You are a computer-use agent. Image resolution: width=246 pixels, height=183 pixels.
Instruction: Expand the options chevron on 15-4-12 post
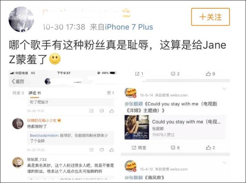pos(225,163)
